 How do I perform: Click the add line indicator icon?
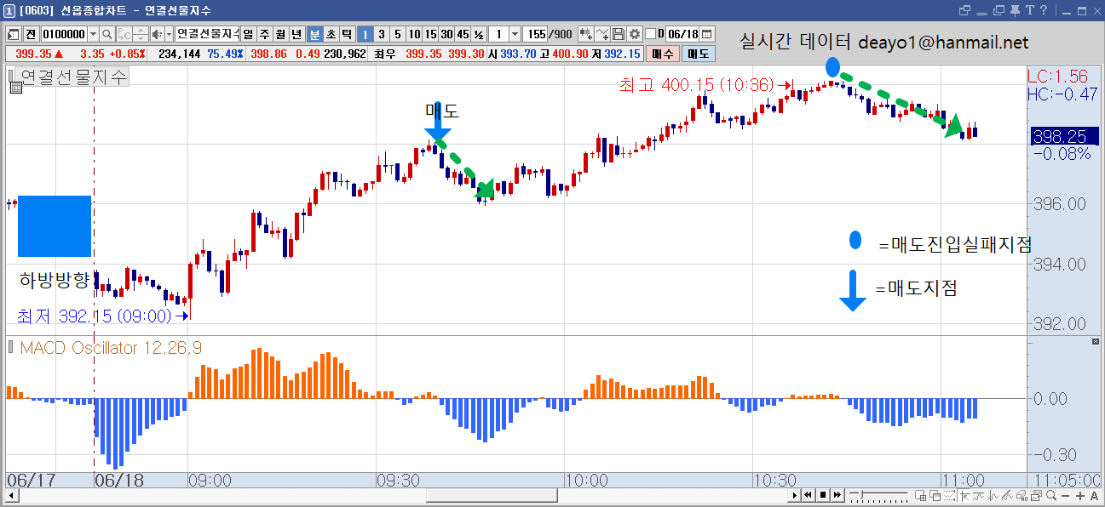pyautogui.click(x=602, y=34)
